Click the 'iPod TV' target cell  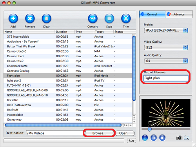(x=99, y=81)
